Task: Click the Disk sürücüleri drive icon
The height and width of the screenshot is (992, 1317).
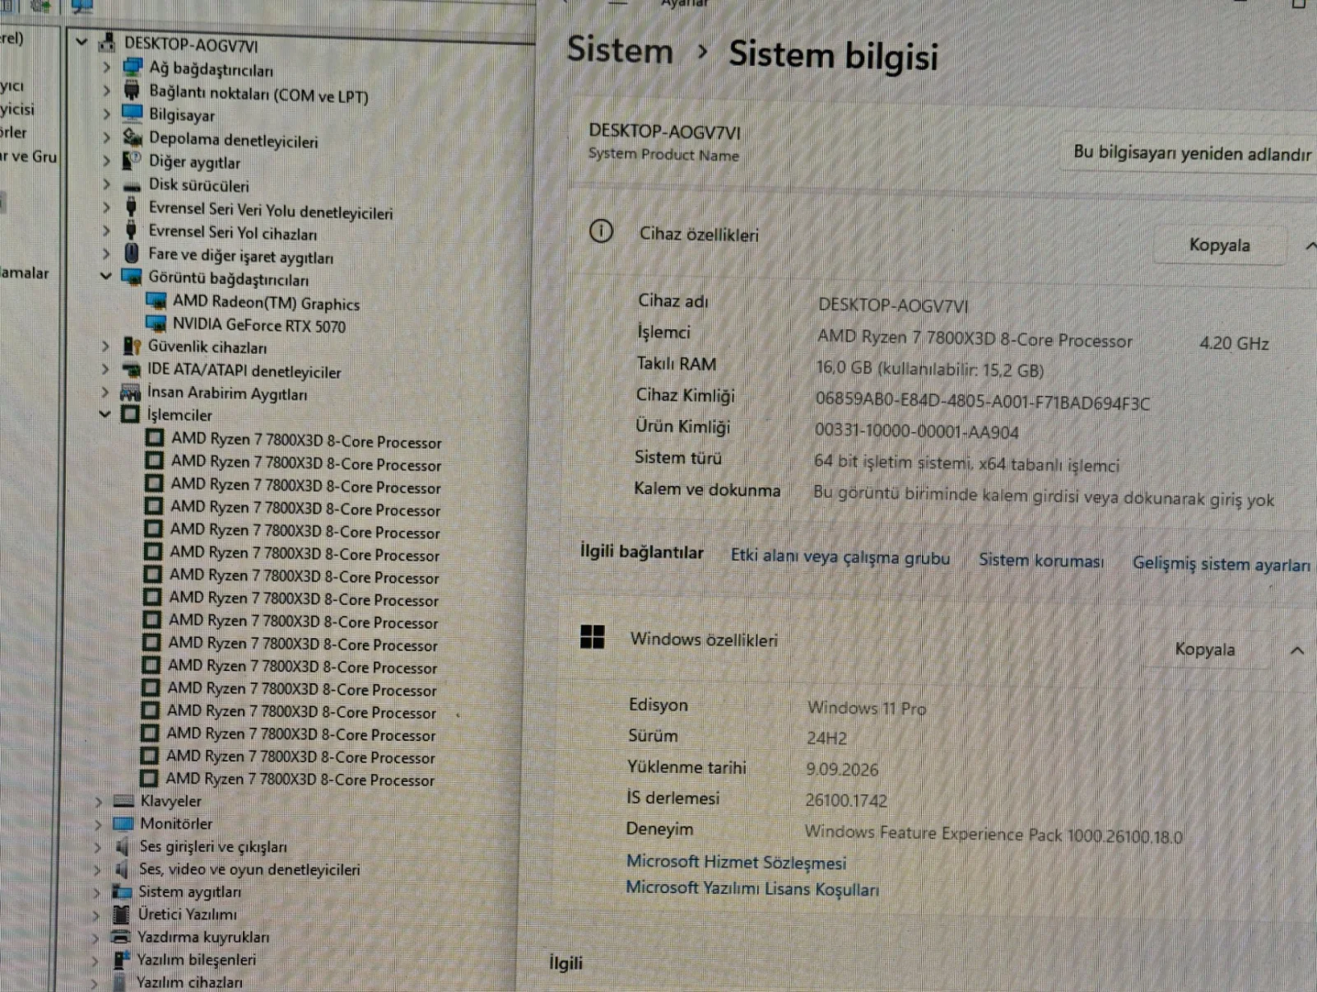Action: (x=132, y=185)
